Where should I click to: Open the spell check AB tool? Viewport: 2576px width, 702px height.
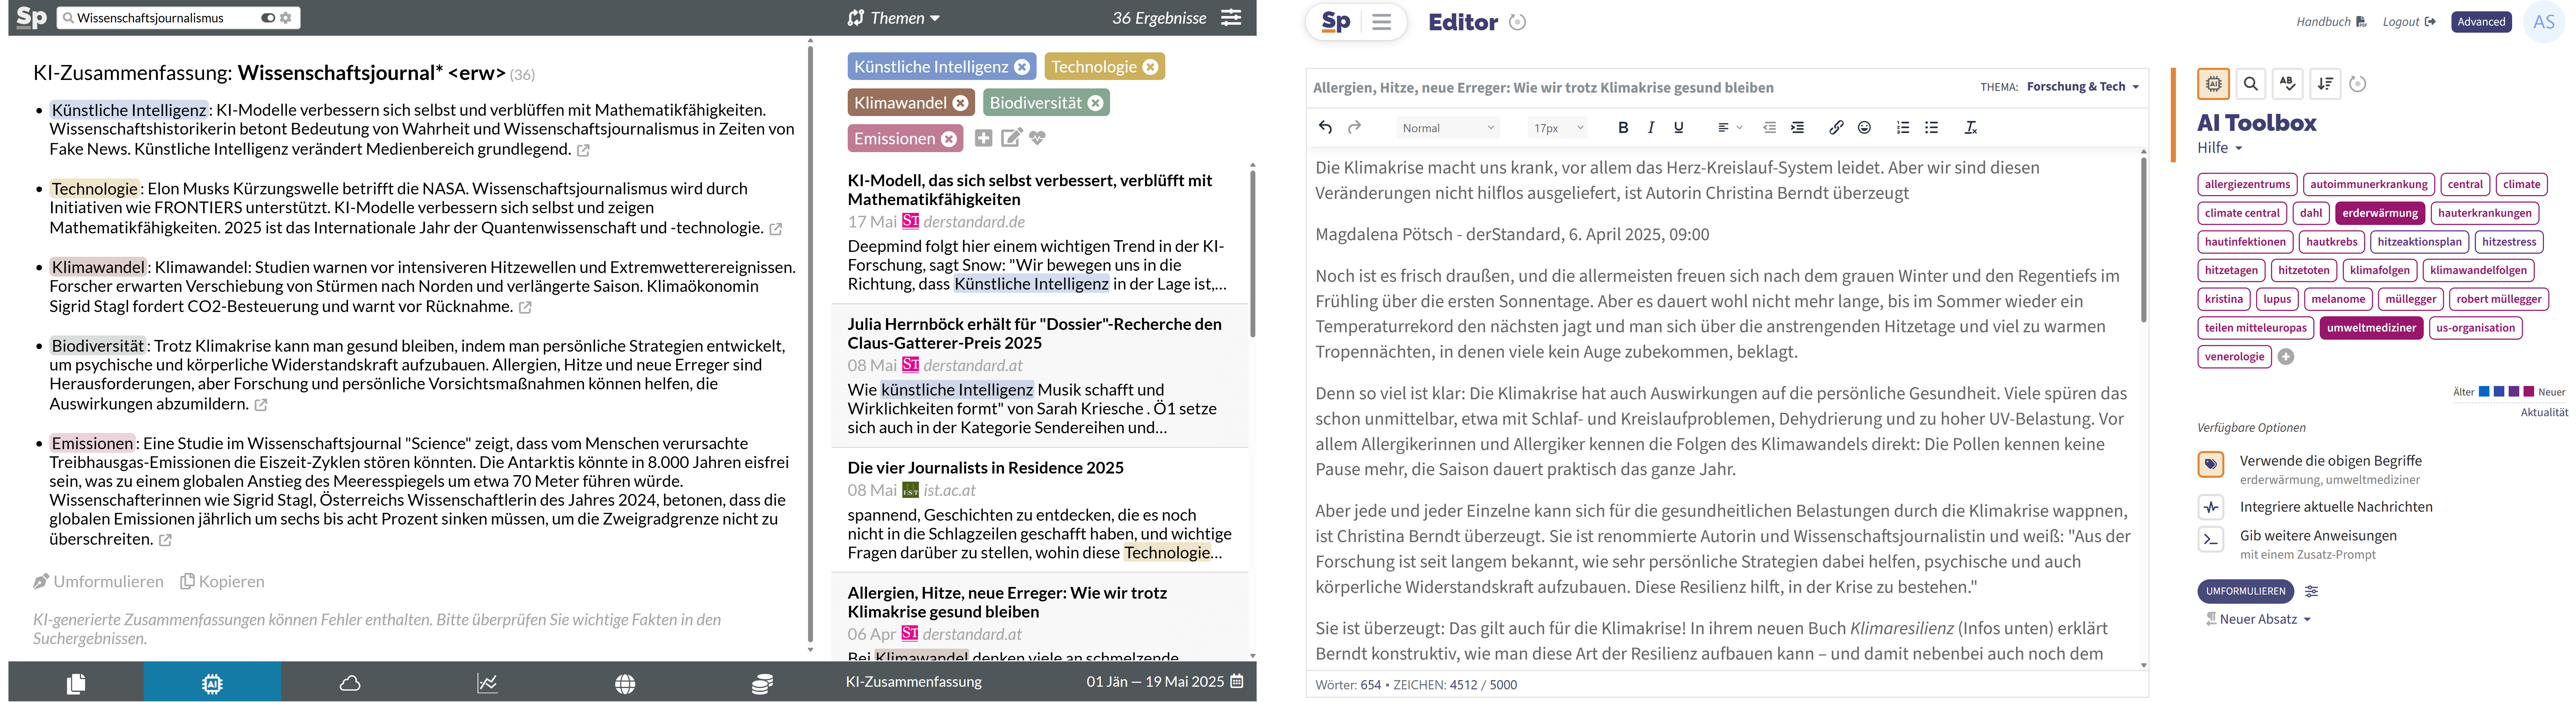point(2288,84)
